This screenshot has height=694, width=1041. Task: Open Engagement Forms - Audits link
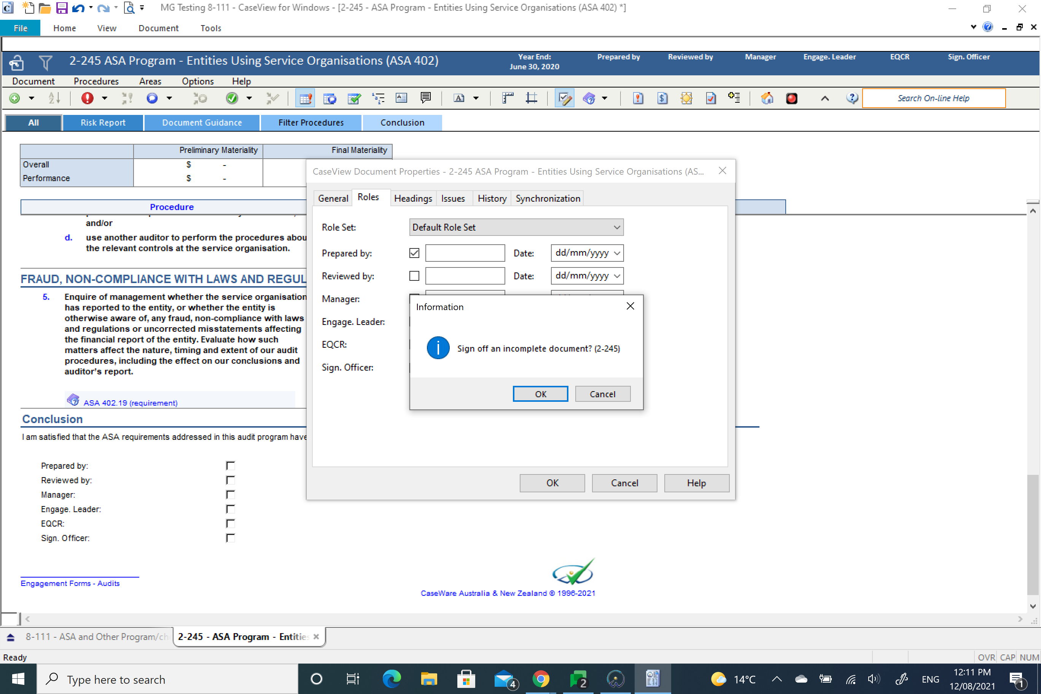70,583
